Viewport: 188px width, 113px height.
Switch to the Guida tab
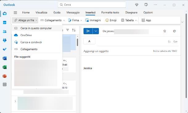point(57,12)
